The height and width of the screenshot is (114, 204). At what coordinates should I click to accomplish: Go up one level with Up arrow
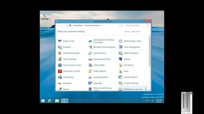(x=67, y=26)
